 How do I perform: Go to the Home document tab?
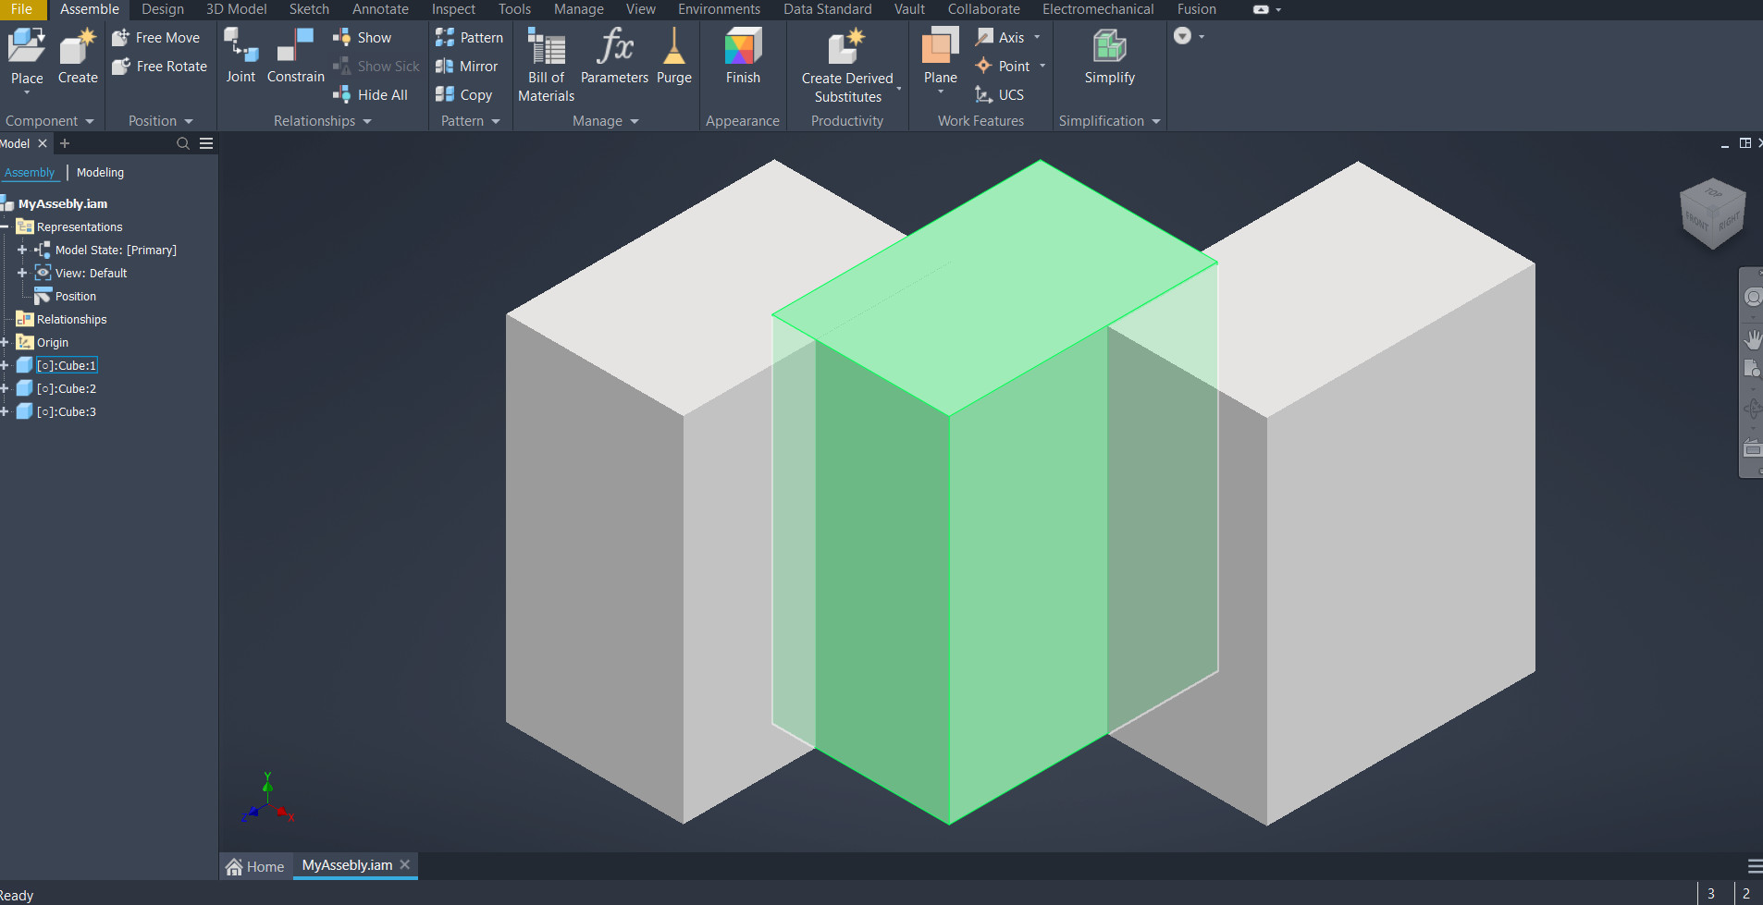(256, 866)
